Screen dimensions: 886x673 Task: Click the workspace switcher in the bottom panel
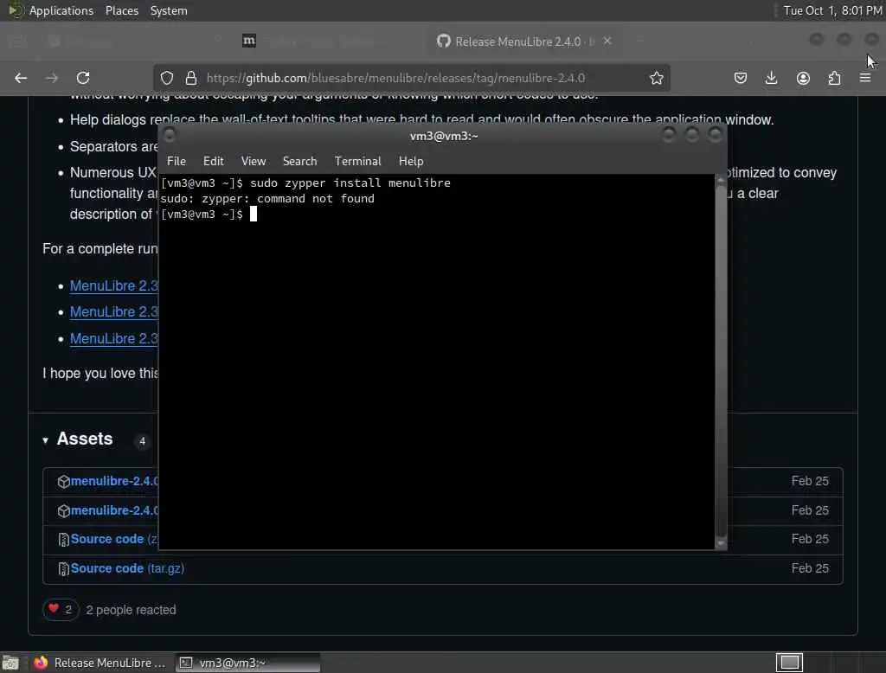click(789, 663)
